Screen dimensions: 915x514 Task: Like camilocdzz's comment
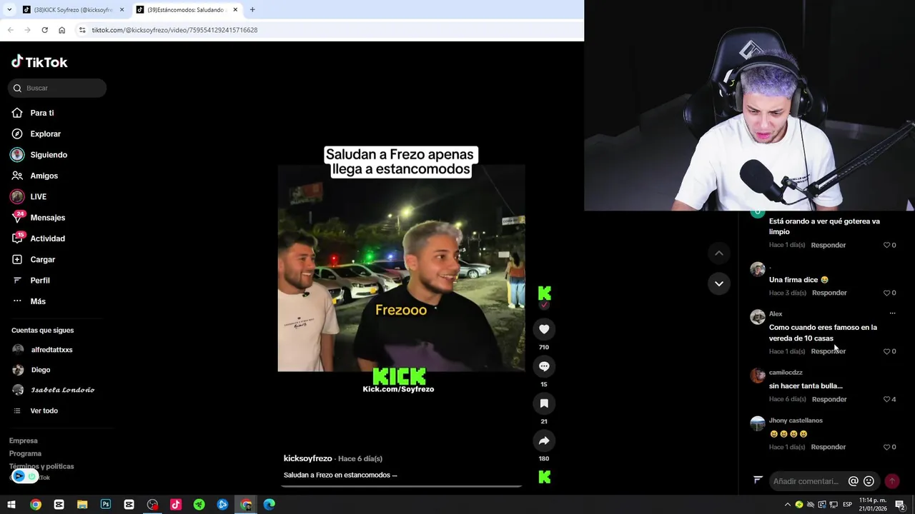coord(887,399)
